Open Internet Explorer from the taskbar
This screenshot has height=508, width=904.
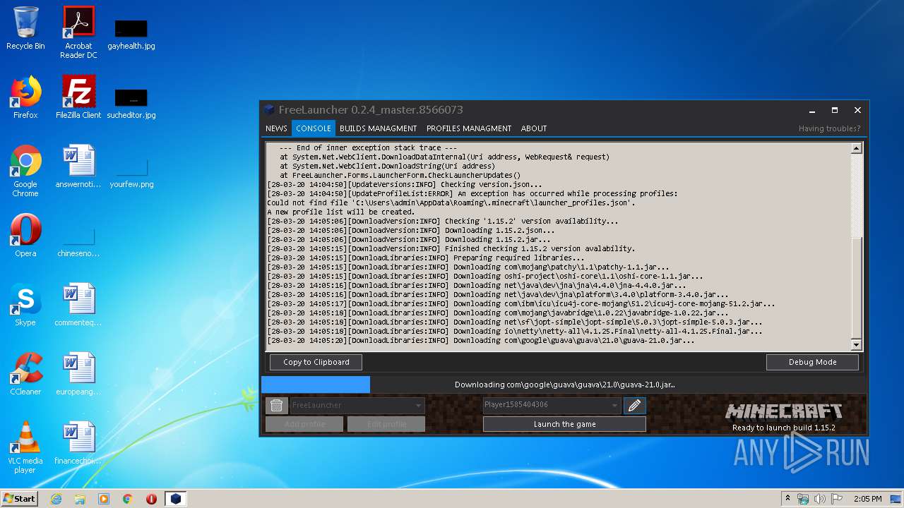coord(56,499)
